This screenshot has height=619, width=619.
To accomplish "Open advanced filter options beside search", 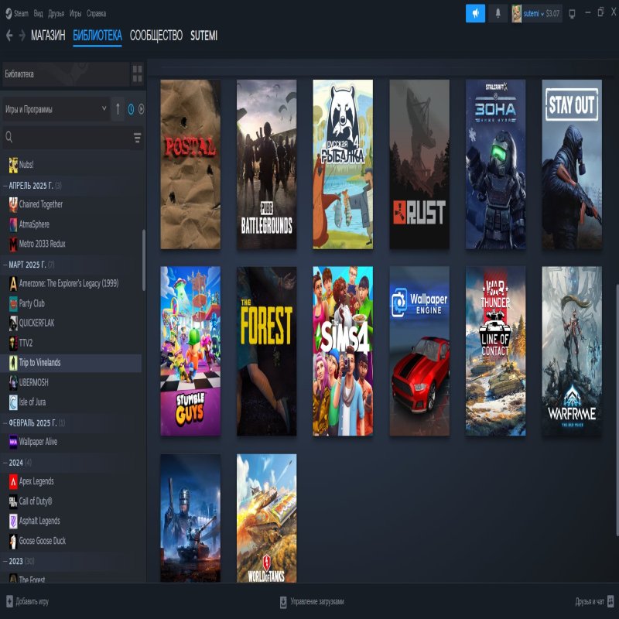I will [137, 138].
